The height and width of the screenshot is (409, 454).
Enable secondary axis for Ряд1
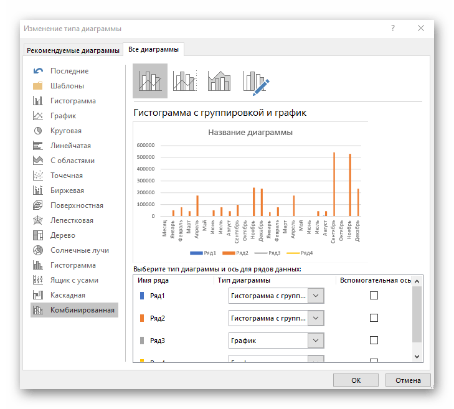[x=374, y=296]
